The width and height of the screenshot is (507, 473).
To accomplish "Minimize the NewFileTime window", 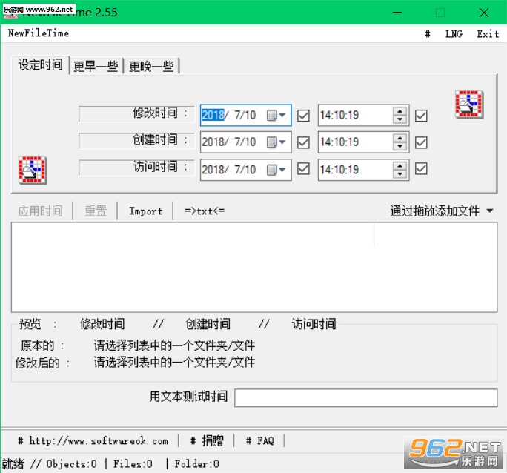I will click(397, 13).
